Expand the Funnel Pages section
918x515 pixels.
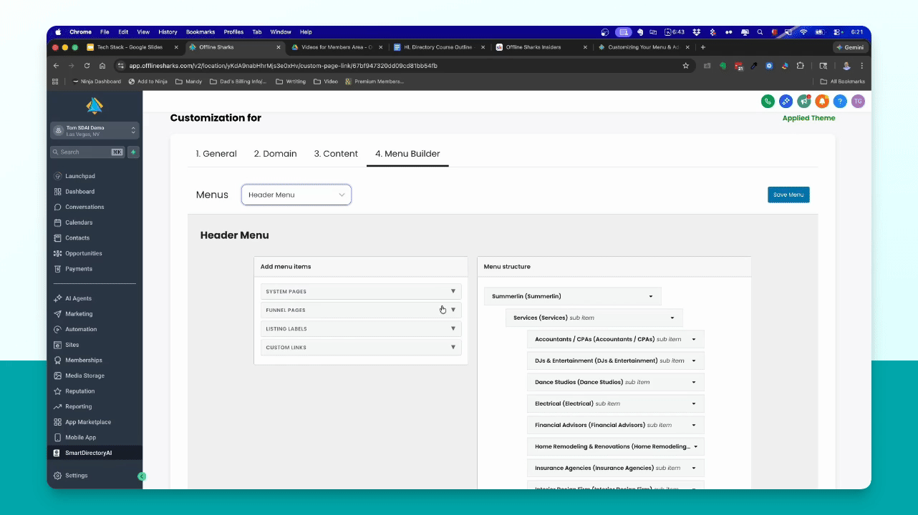tap(361, 310)
